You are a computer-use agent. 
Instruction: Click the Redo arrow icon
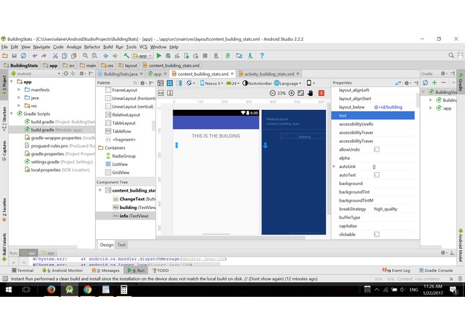pos(44,56)
